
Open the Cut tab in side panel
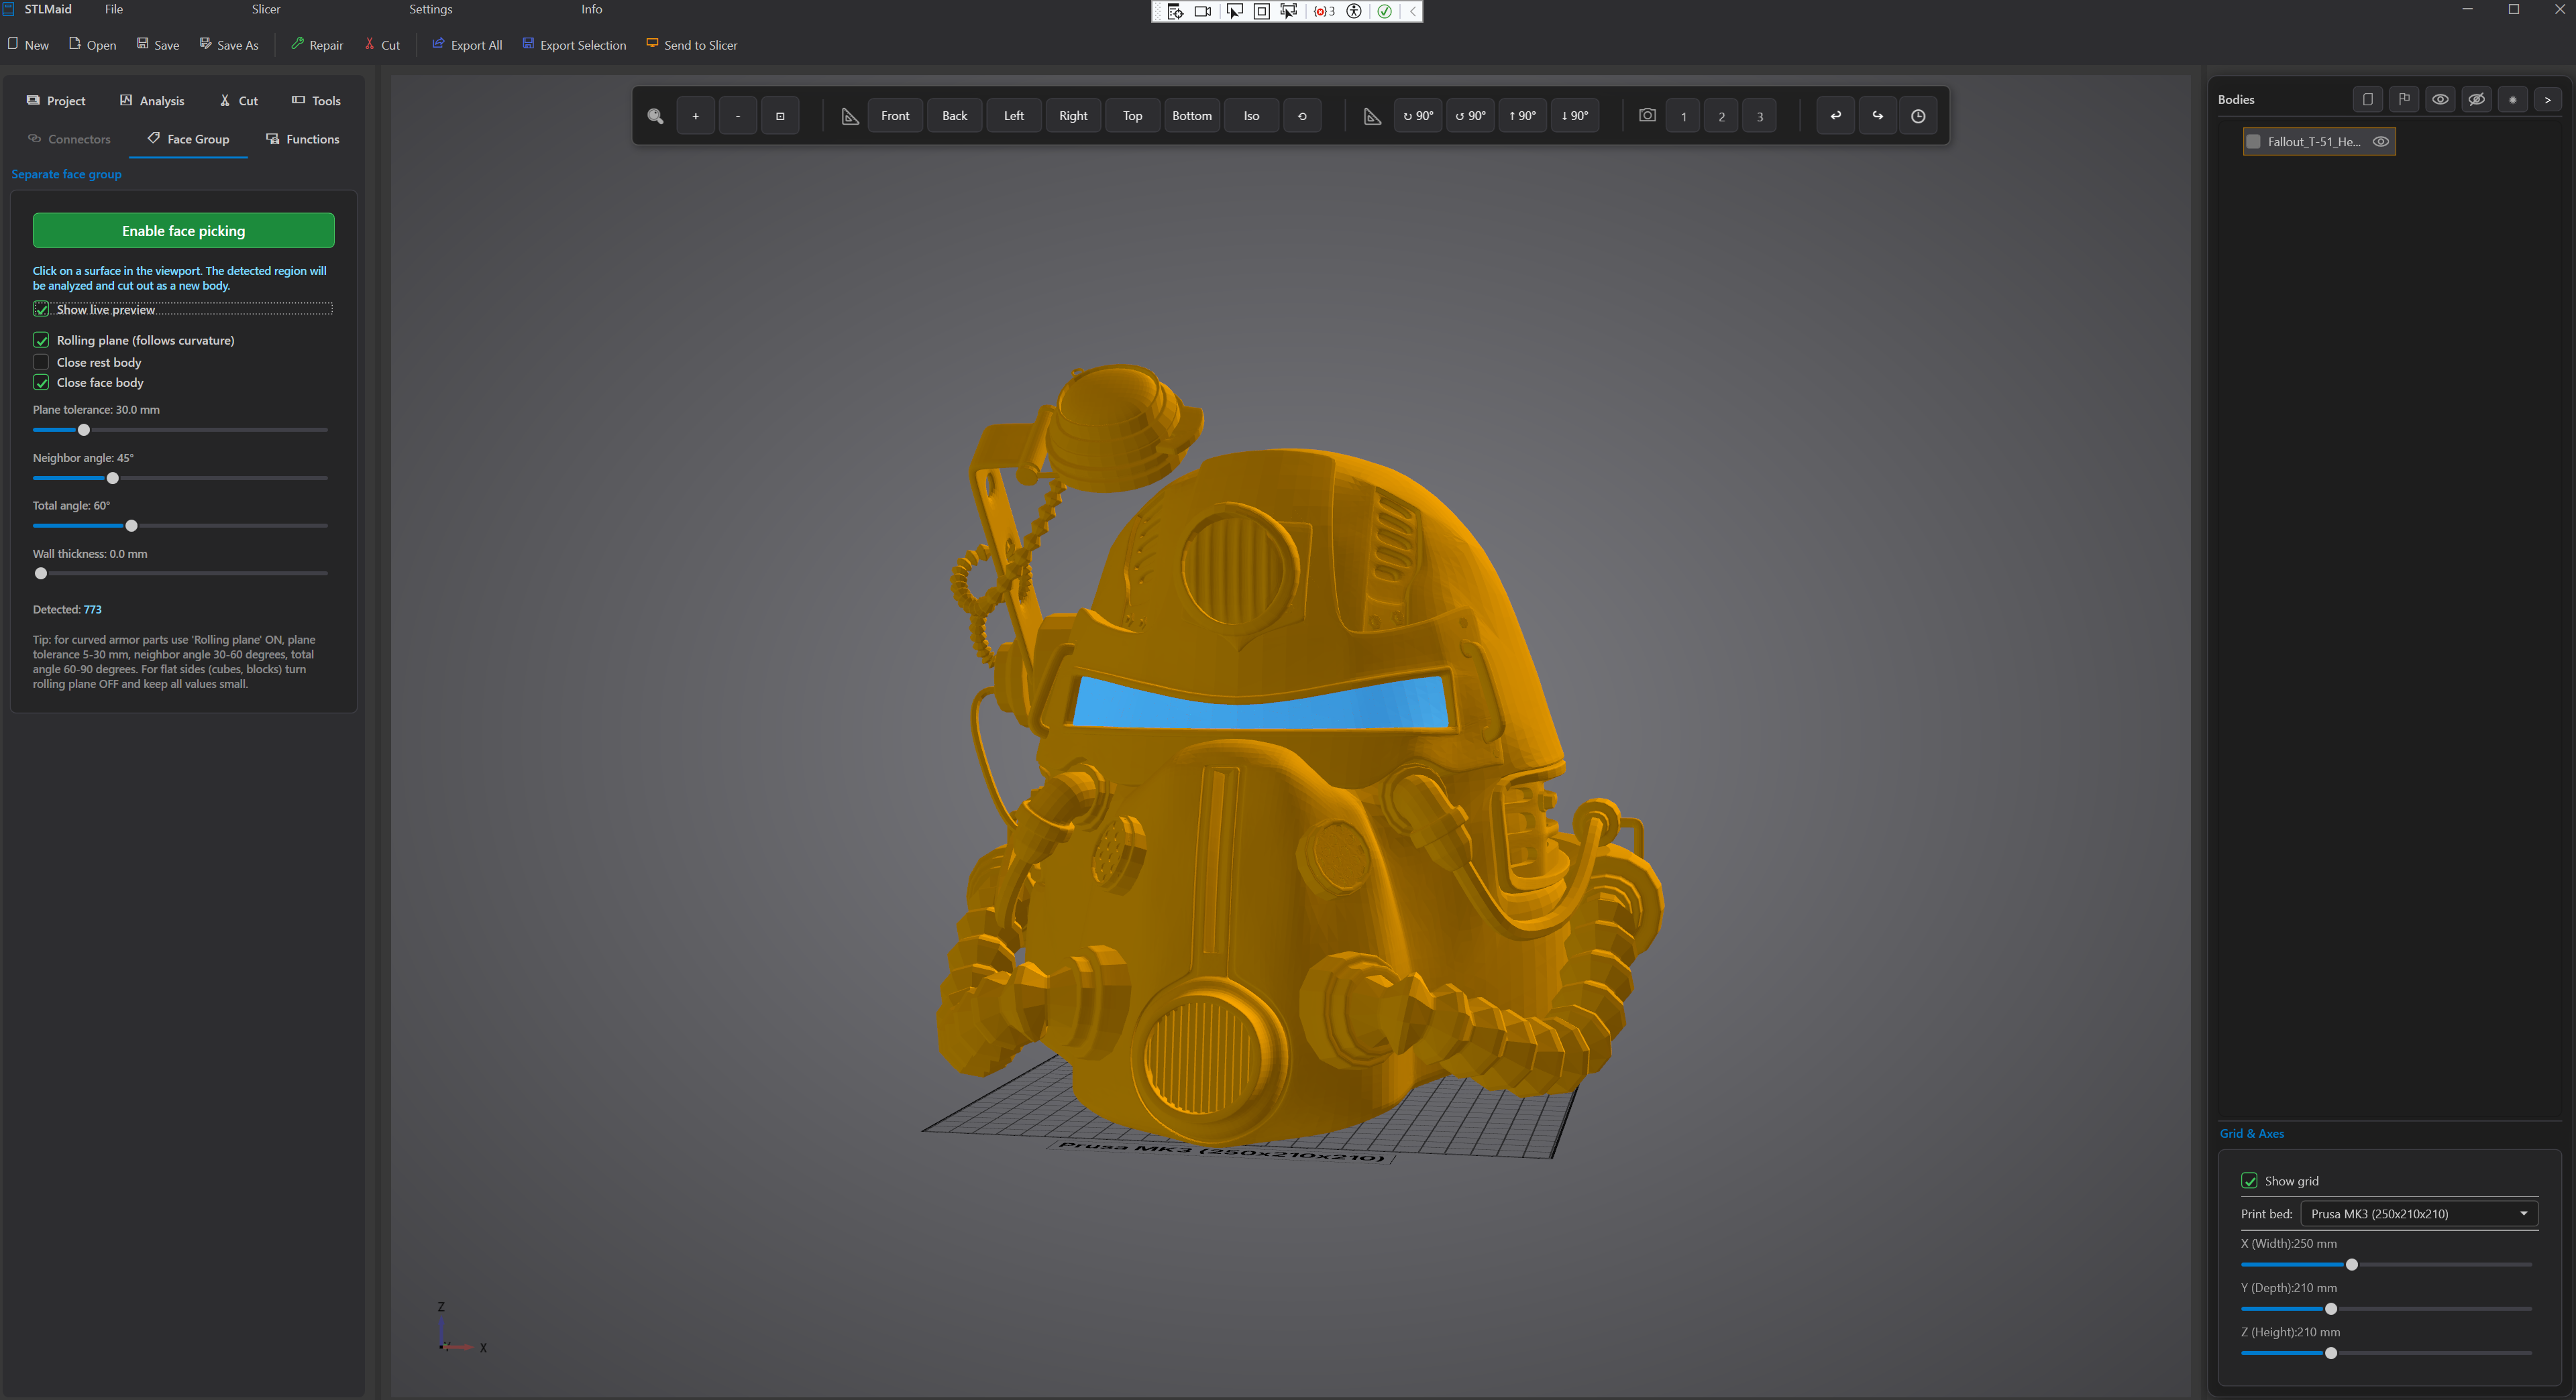(239, 101)
